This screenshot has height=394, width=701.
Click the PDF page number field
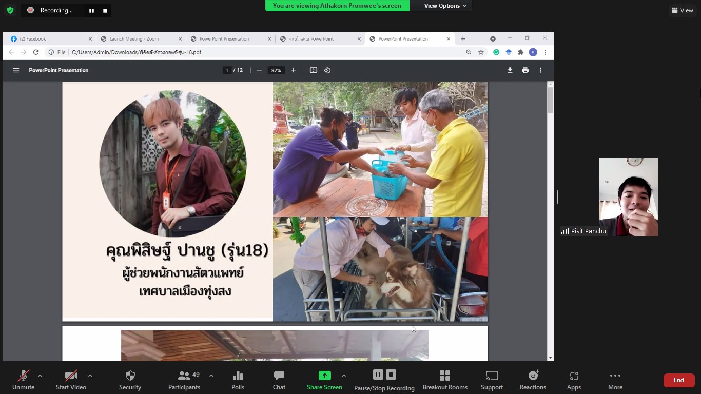click(x=227, y=70)
